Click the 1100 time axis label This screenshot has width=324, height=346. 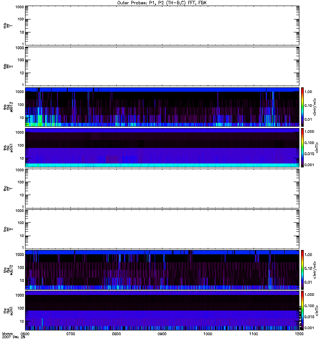(x=254, y=334)
